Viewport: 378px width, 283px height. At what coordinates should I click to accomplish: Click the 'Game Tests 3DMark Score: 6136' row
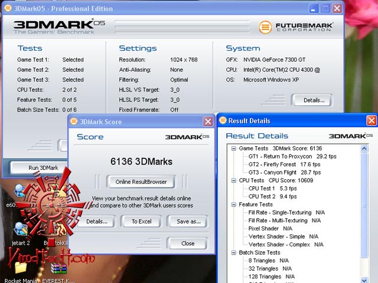281,149
